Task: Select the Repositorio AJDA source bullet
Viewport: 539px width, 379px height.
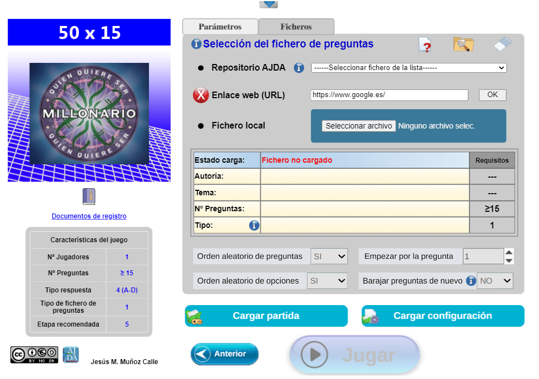Action: [x=201, y=68]
